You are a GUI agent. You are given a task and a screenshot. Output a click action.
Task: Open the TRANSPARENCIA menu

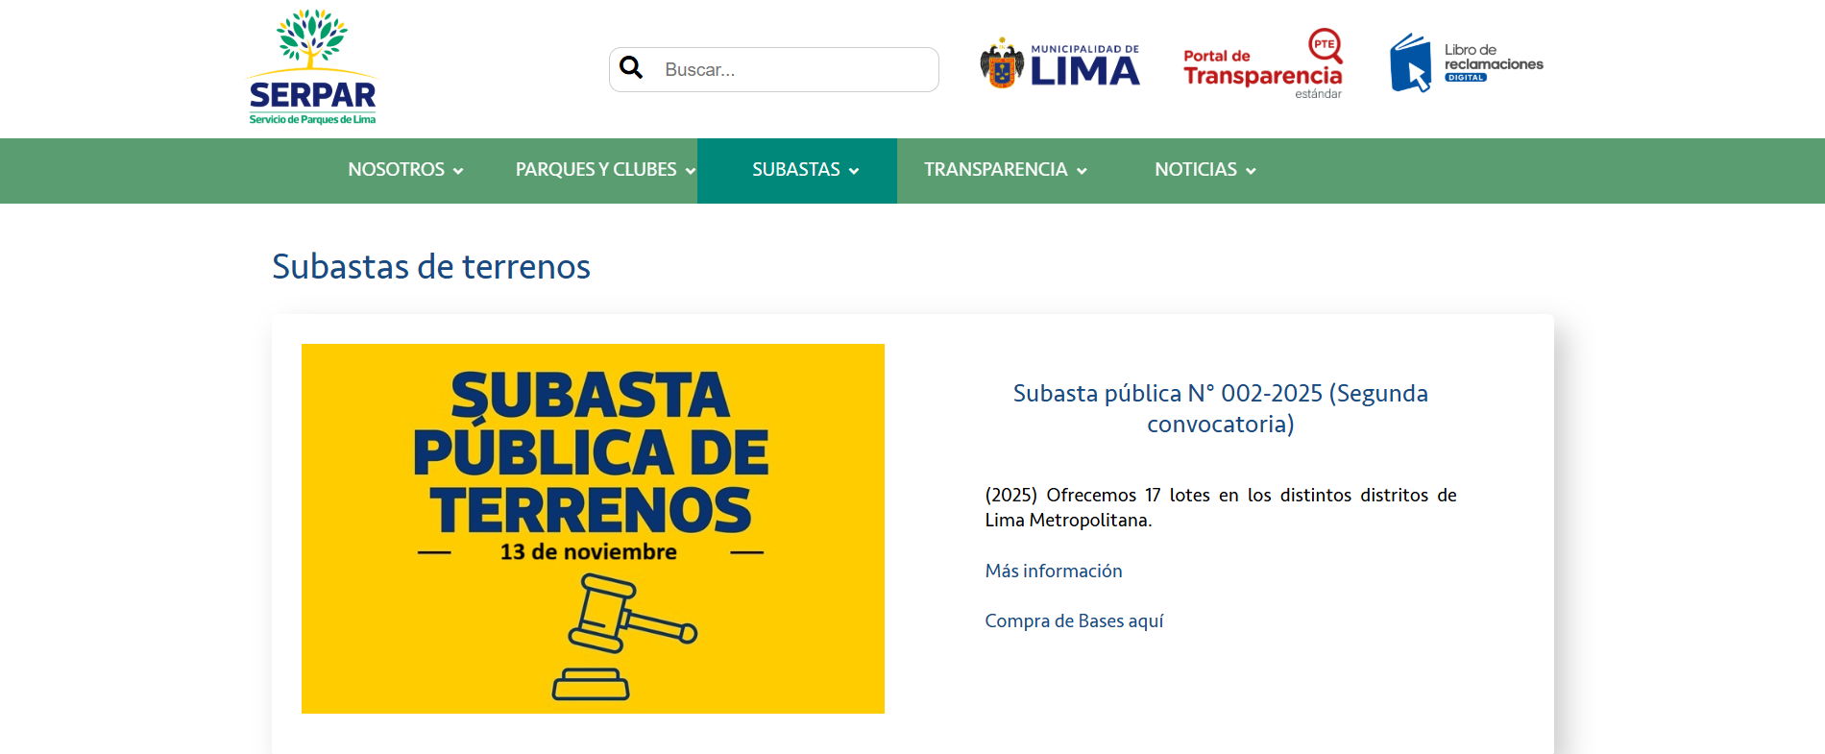[1006, 170]
